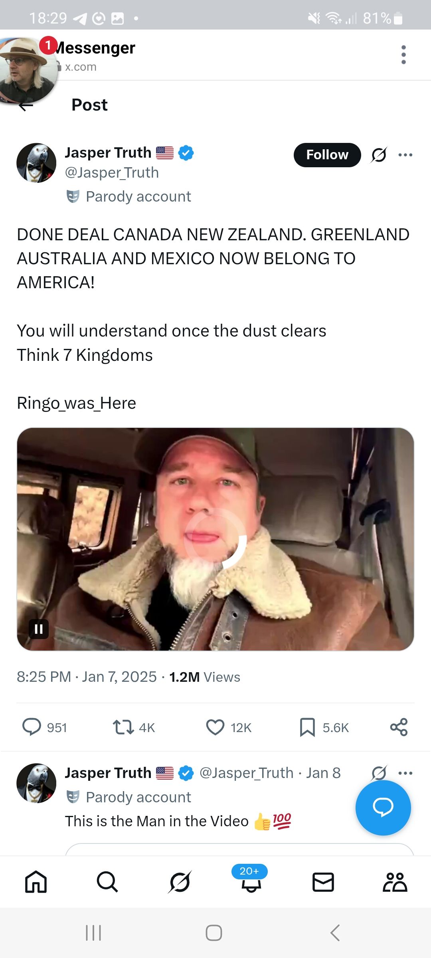Open the share options icon

399,727
